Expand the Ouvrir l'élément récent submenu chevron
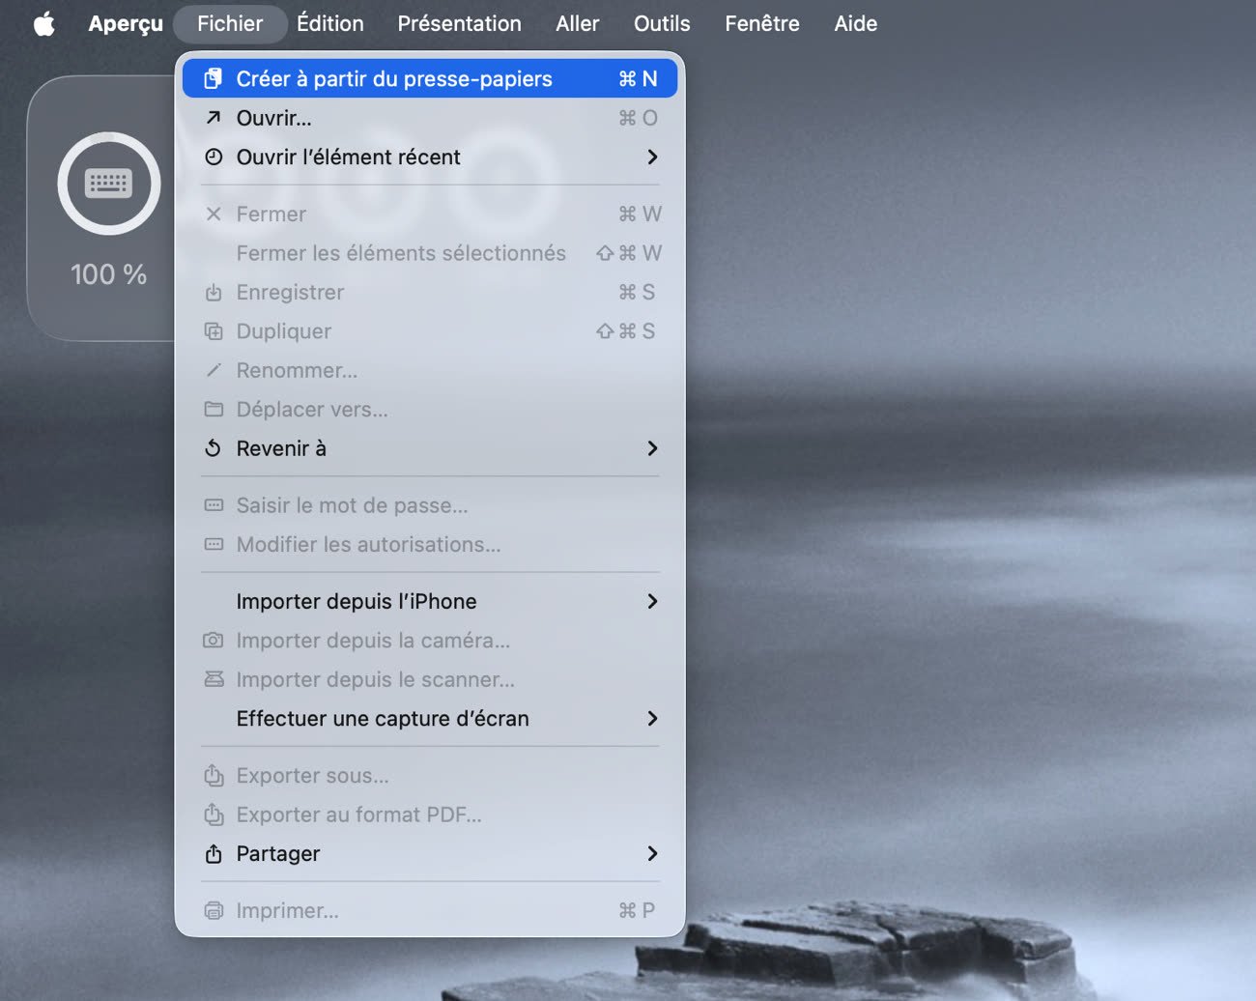This screenshot has height=1001, width=1256. pyautogui.click(x=652, y=157)
